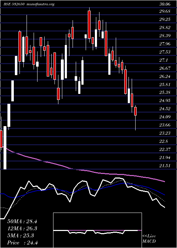This screenshot has width=177, height=248.
Task: Select the 27.53 price axis label
Action: (x=165, y=52)
